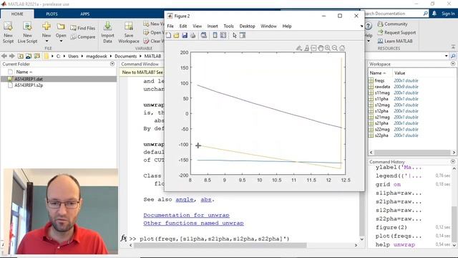Open Desktop menu in Figure 2
This screenshot has width=458, height=258.
(x=247, y=26)
